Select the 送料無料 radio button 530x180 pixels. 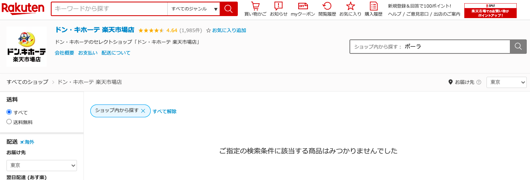(x=9, y=122)
